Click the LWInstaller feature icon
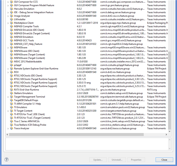 (12, 19)
